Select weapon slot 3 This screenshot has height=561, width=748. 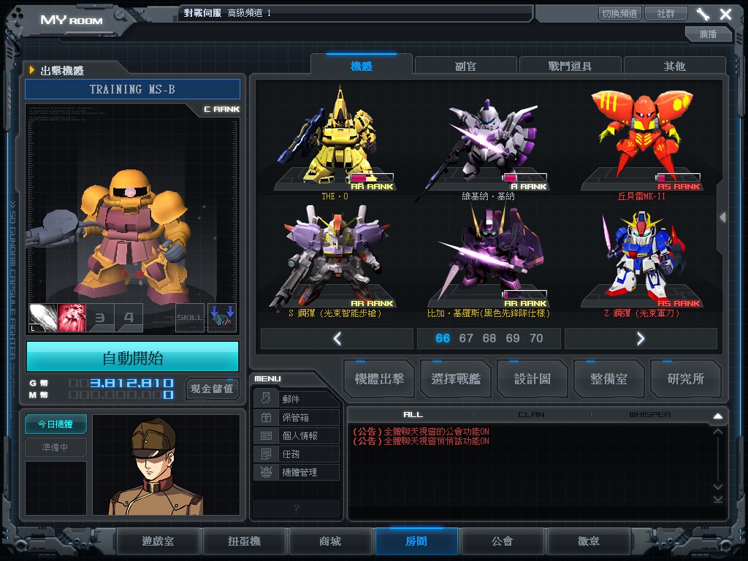click(99, 317)
